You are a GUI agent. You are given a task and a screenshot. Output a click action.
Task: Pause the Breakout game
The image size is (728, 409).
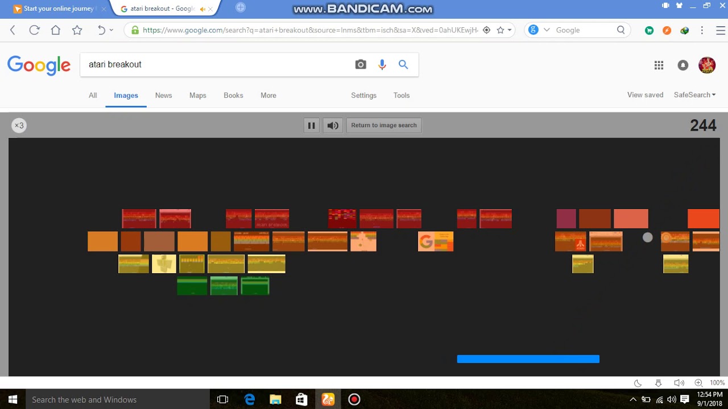point(311,126)
